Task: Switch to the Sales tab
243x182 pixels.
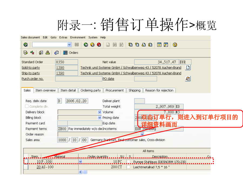Action: (27, 90)
